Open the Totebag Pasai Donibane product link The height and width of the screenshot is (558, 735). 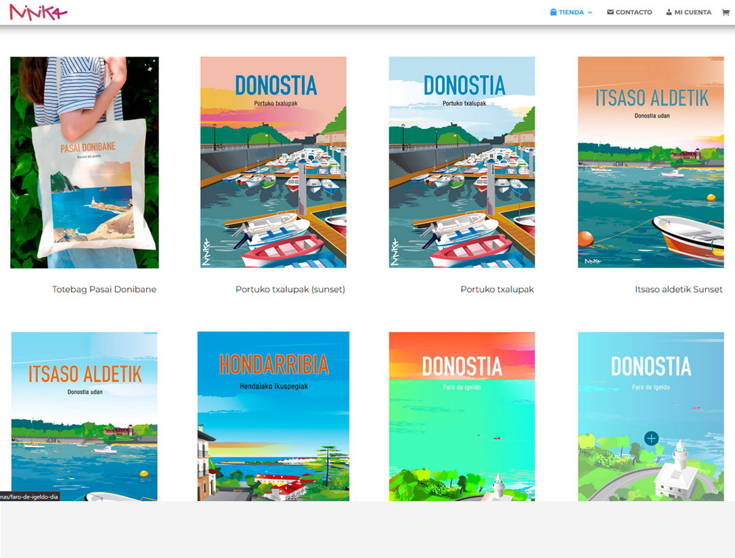104,289
